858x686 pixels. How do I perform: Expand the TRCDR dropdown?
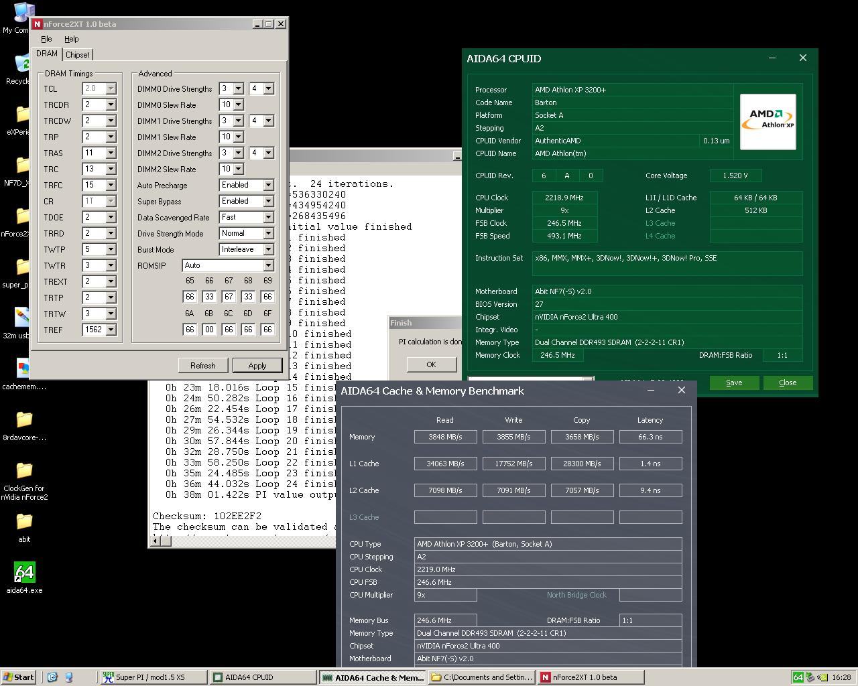pos(111,105)
